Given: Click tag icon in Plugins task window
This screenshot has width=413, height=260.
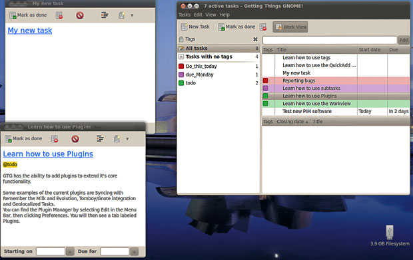Looking at the screenshot, I should (117, 138).
